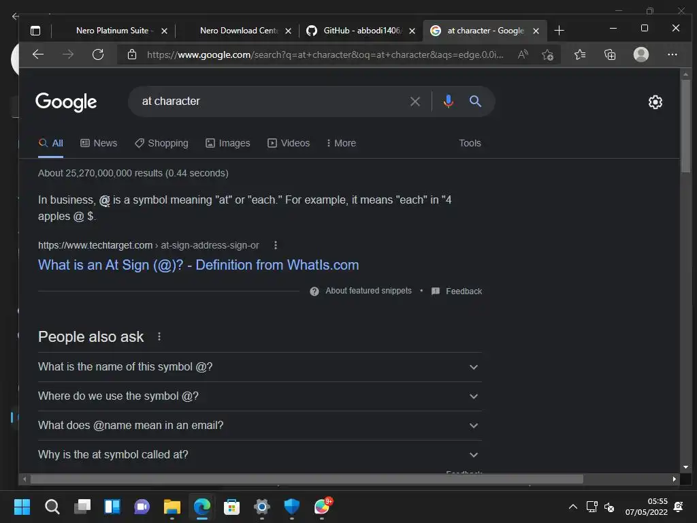
Task: Select the Shopping search tab
Action: [161, 143]
